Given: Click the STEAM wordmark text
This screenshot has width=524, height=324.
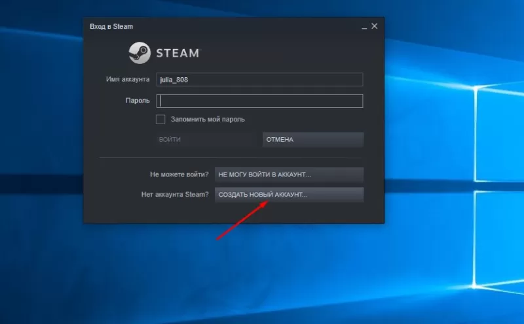Looking at the screenshot, I should click(x=178, y=53).
